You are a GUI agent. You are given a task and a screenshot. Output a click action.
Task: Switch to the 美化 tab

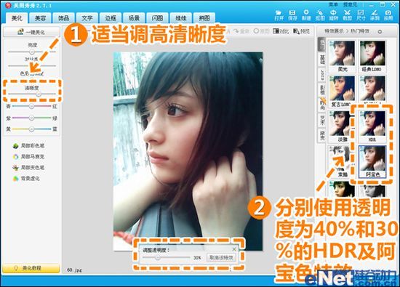pos(17,18)
